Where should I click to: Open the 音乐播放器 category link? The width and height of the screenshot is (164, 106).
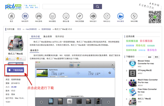pyautogui.click(x=146, y=41)
